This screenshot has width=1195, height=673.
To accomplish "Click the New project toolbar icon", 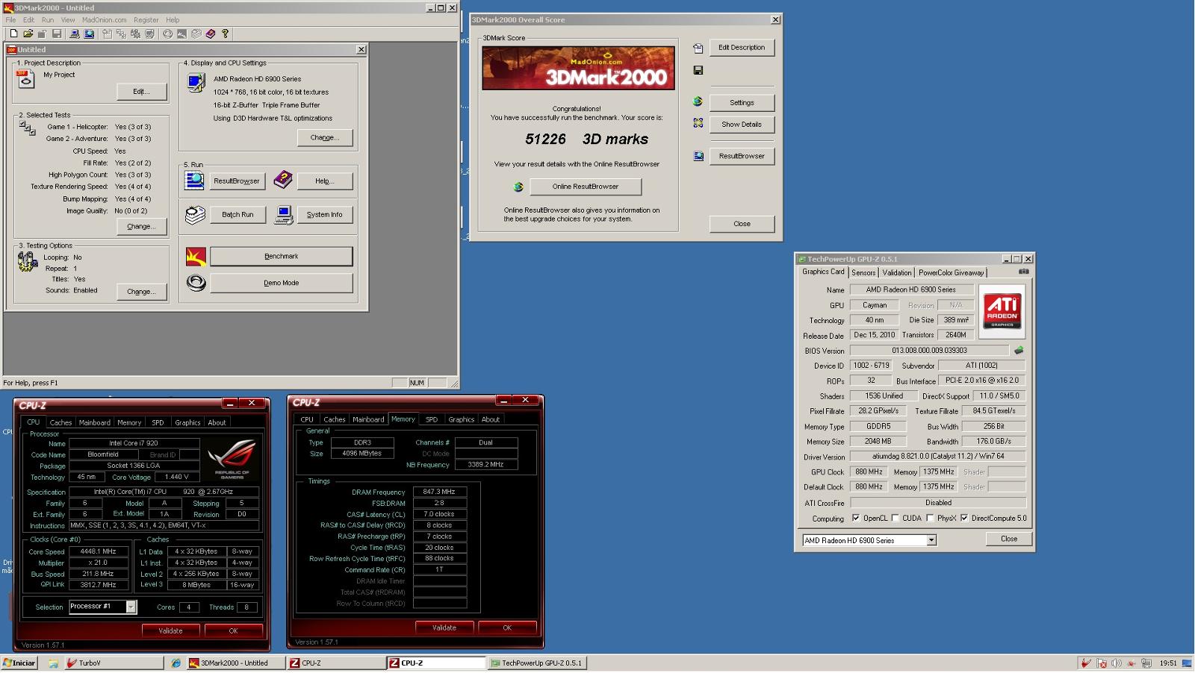I will (x=13, y=34).
